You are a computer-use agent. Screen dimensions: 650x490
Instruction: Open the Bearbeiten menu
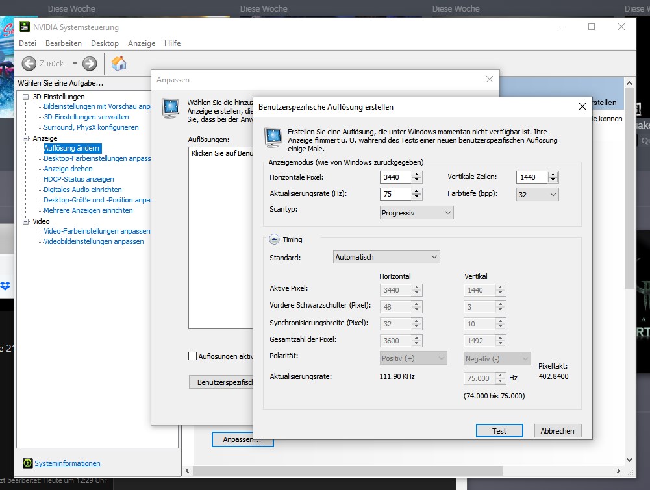[64, 43]
